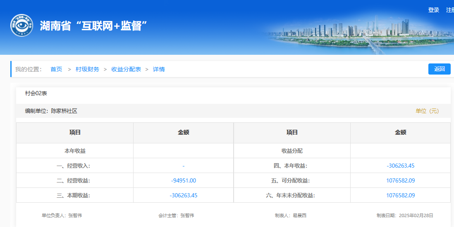Click the 一、经营收入 row label

pyautogui.click(x=73, y=166)
